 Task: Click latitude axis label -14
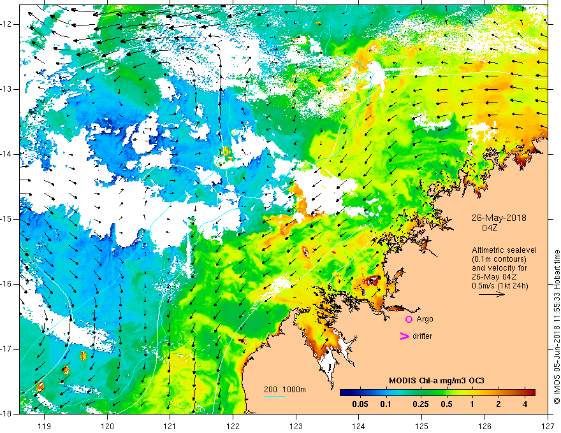[6, 154]
